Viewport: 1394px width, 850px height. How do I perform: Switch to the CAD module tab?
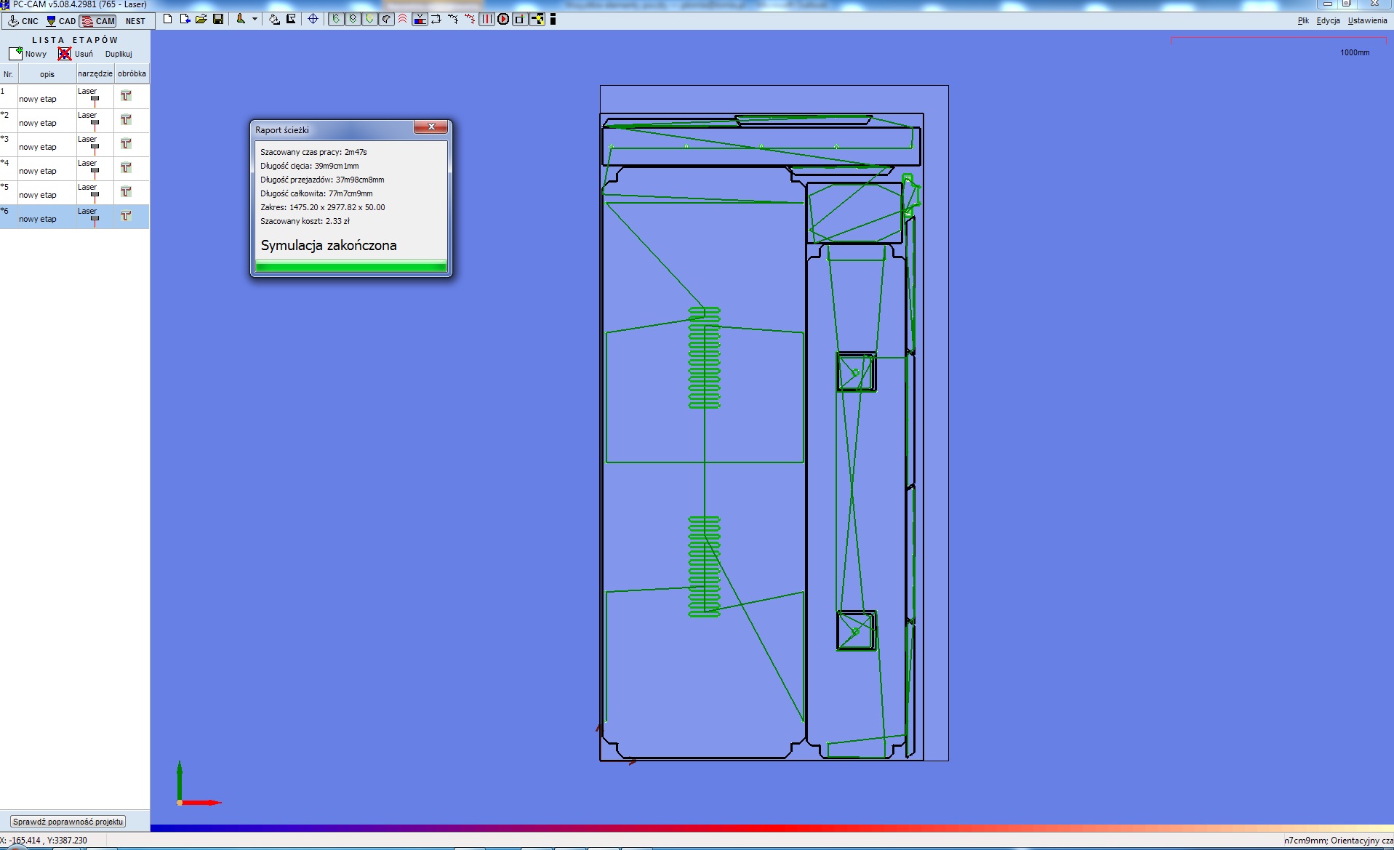click(60, 21)
